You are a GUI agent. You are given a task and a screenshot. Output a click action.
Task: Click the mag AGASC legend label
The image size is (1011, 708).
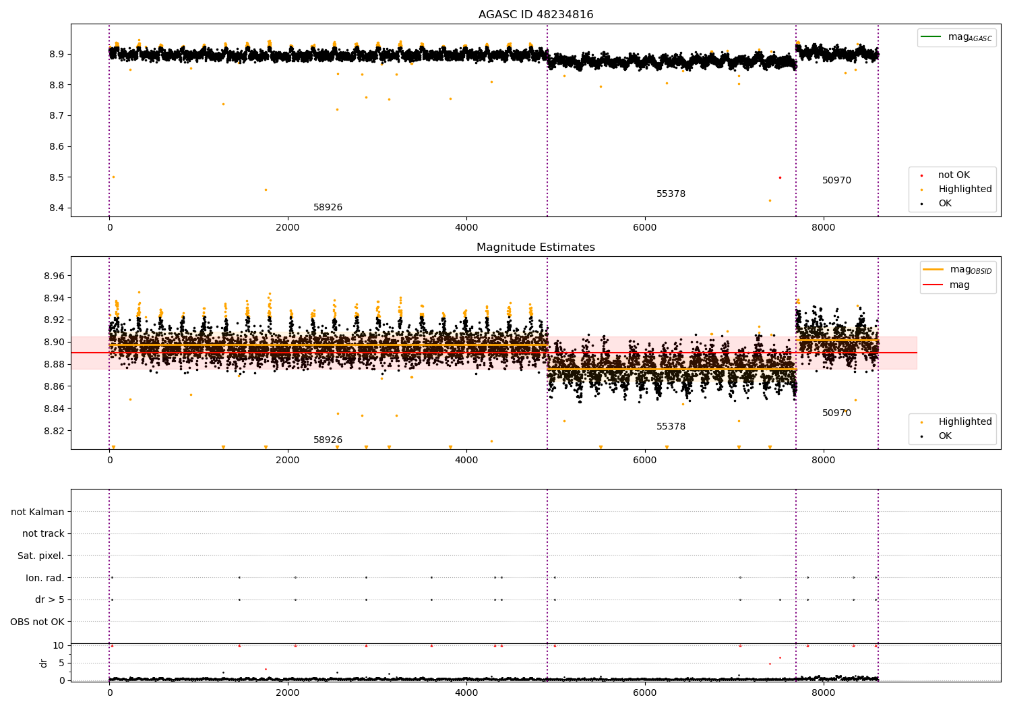pyautogui.click(x=970, y=37)
